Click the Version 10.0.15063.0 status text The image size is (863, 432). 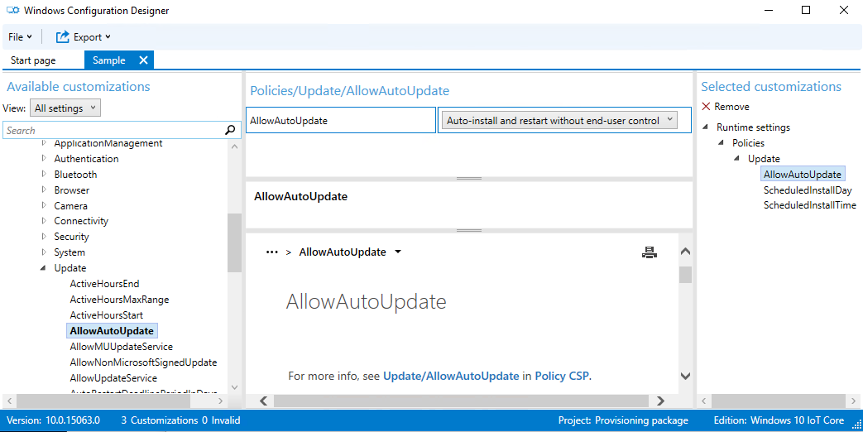point(54,420)
